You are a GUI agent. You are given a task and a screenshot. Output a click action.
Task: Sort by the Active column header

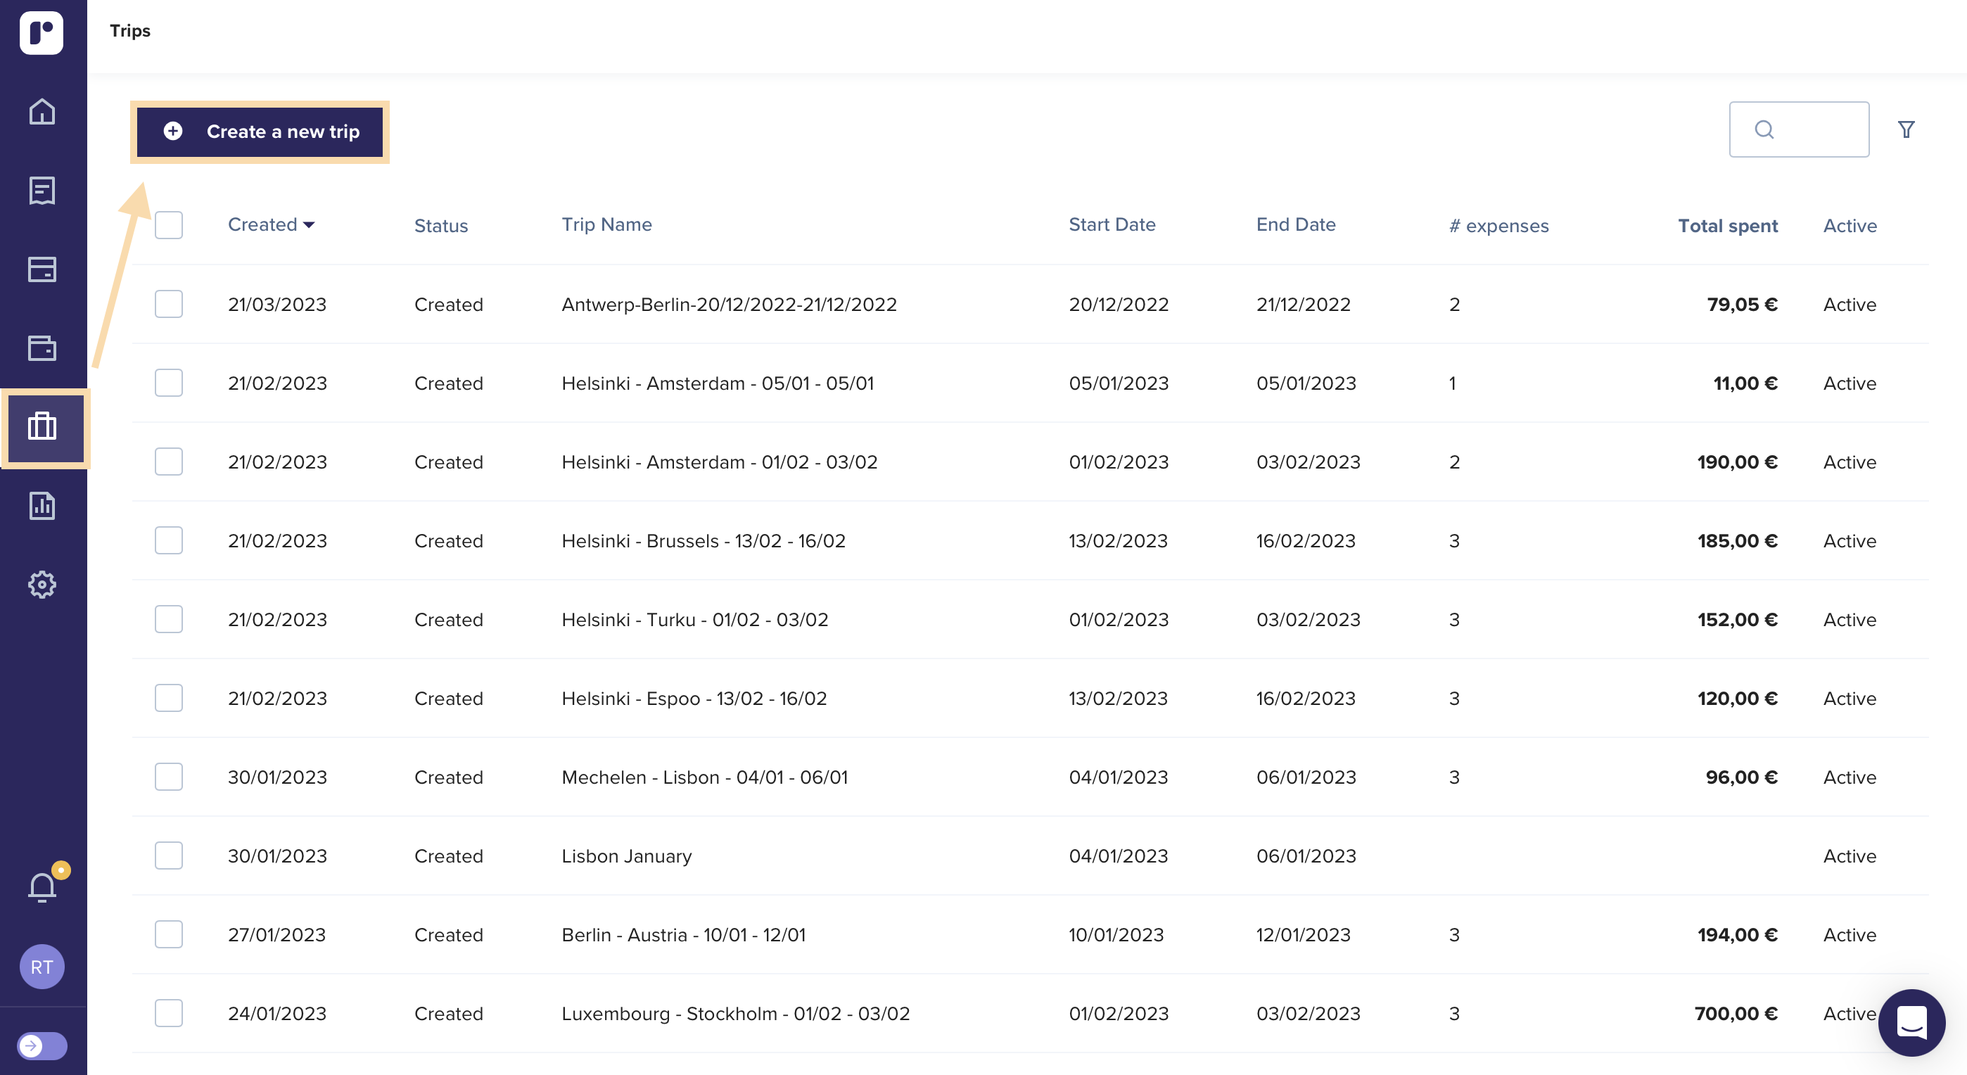pyautogui.click(x=1850, y=225)
